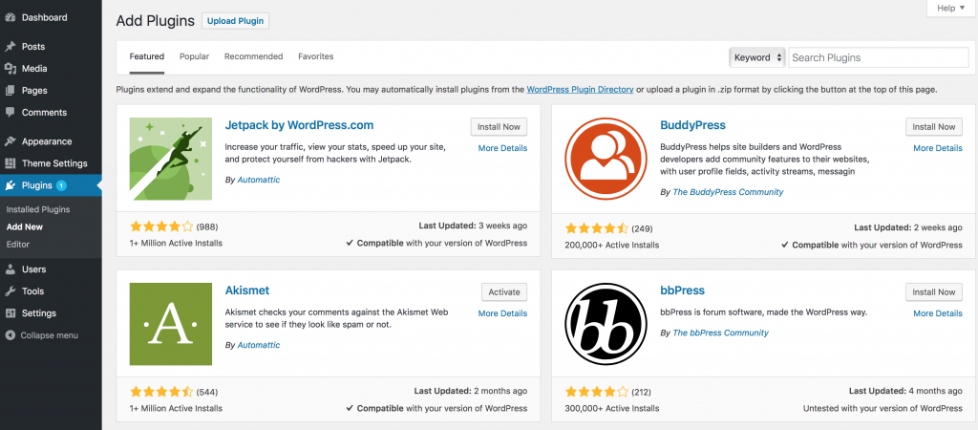
Task: Select Add New submenu item
Action: point(24,227)
